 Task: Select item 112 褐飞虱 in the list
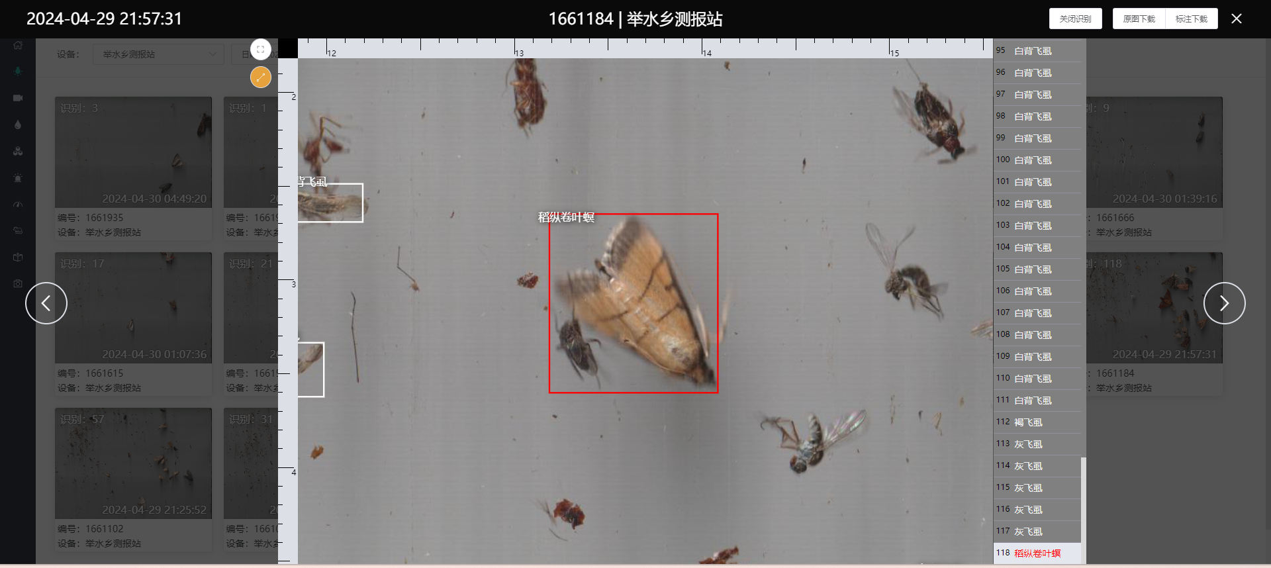[x=1027, y=422]
